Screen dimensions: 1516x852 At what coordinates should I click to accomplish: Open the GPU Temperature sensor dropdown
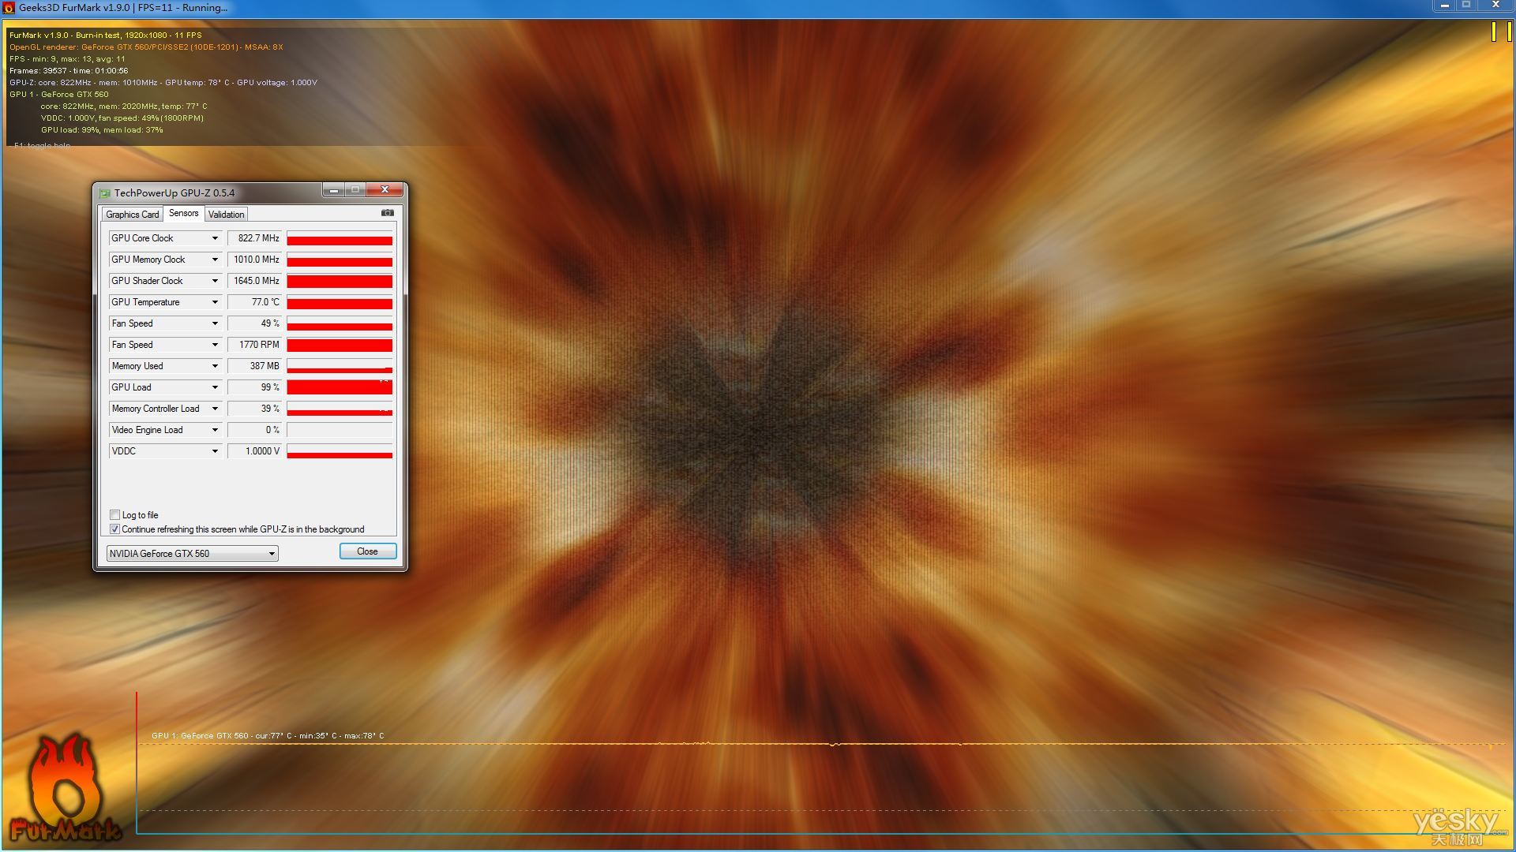coord(214,302)
